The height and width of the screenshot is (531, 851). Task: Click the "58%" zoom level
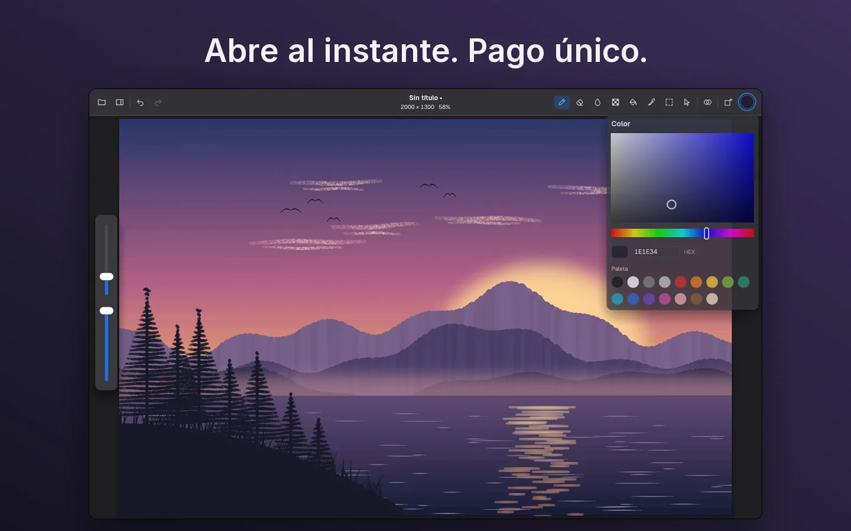tap(444, 107)
